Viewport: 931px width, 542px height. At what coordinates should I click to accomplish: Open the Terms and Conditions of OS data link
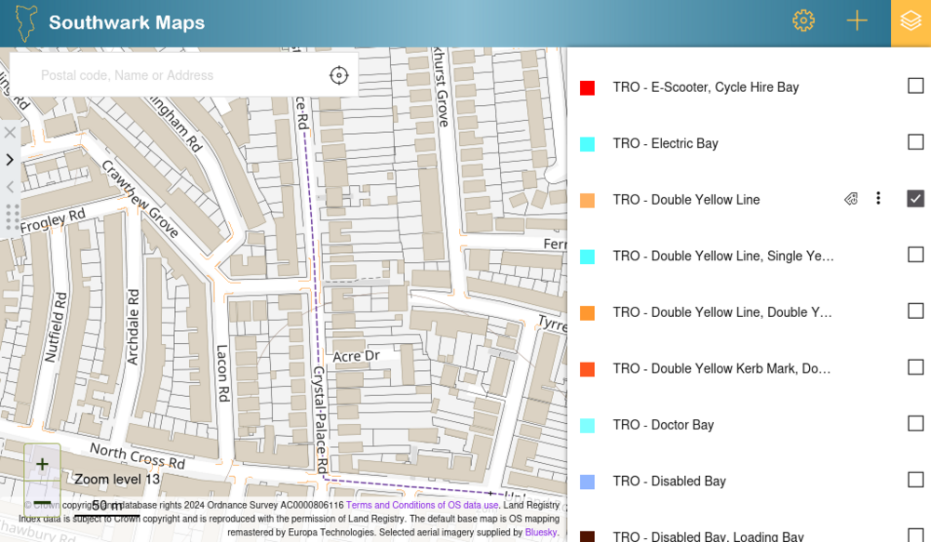422,505
